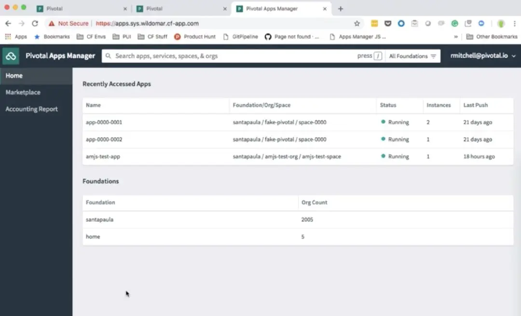
Task: Open the GitPipeline bookmark
Action: [241, 37]
